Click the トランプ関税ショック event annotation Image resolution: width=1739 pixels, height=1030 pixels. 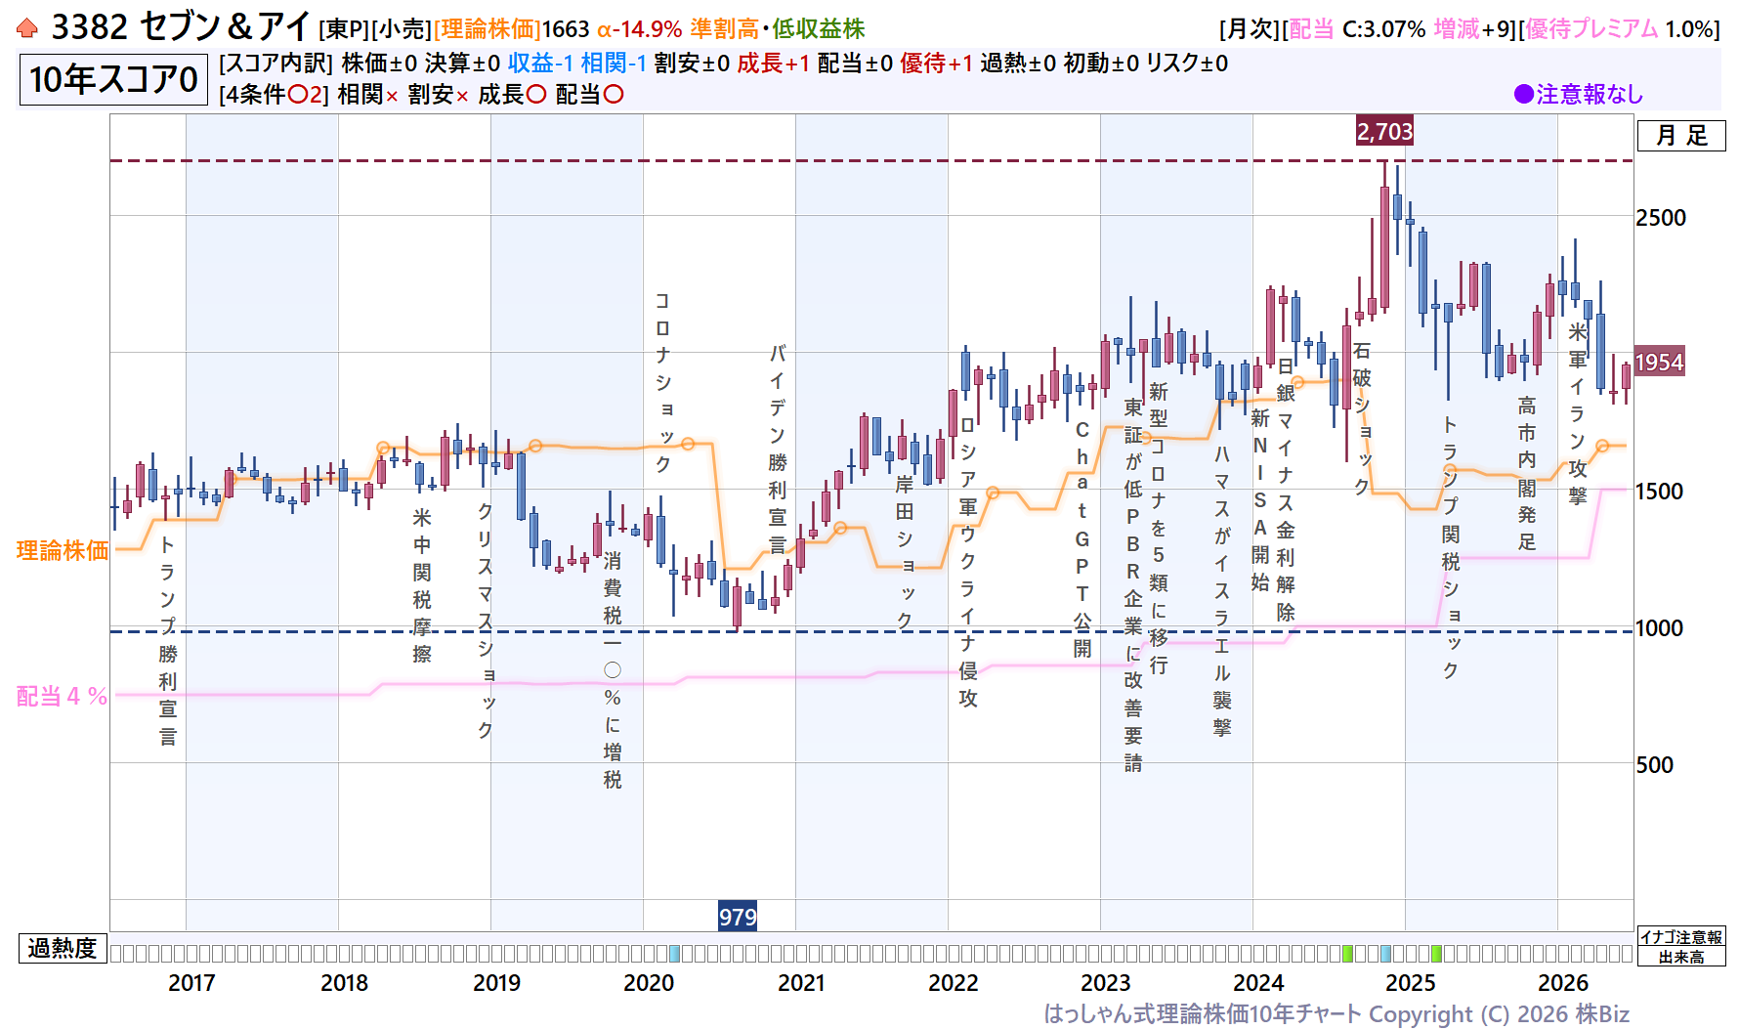coord(1451,547)
